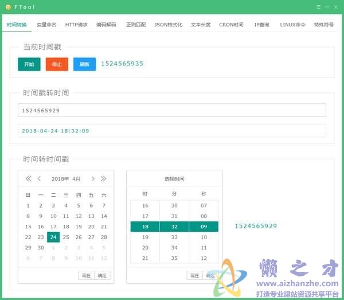Open the 文本长度 tab

pos(201,25)
